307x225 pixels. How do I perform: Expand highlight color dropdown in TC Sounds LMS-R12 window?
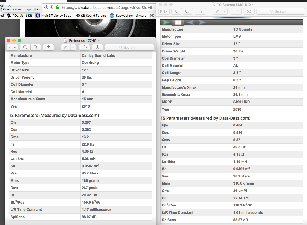click(x=225, y=11)
